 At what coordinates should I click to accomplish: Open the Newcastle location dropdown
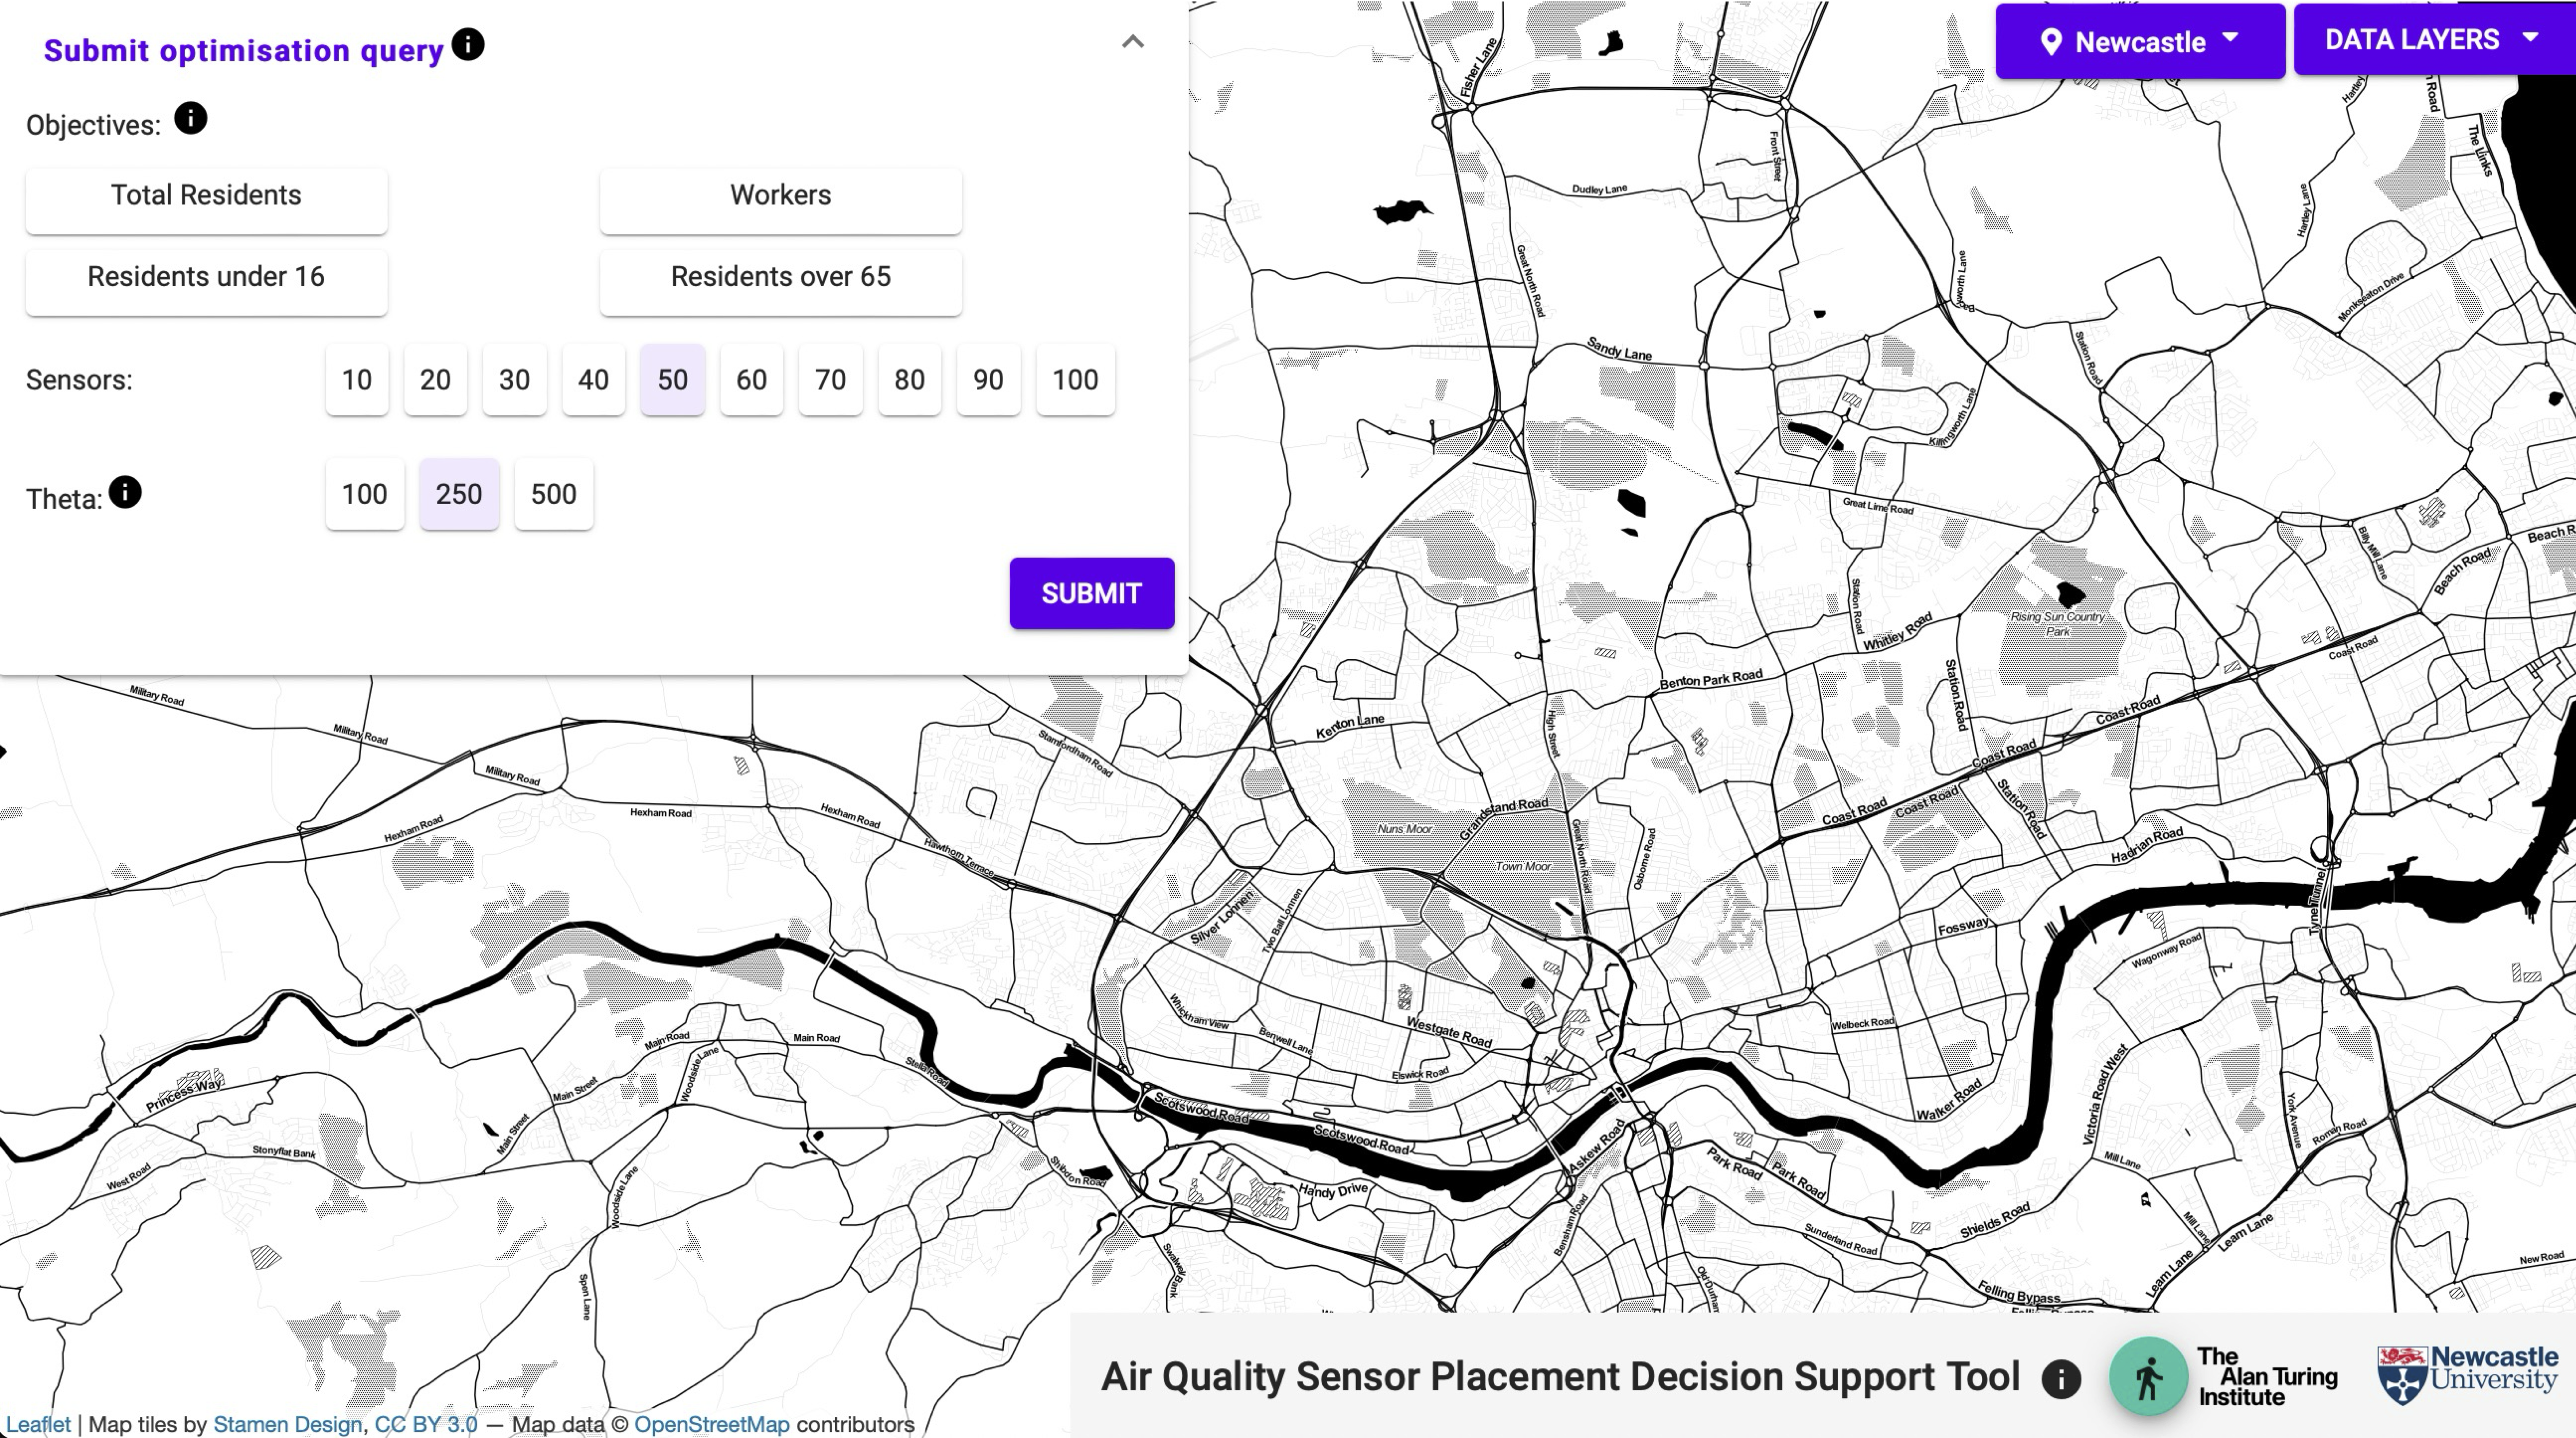(x=2140, y=41)
